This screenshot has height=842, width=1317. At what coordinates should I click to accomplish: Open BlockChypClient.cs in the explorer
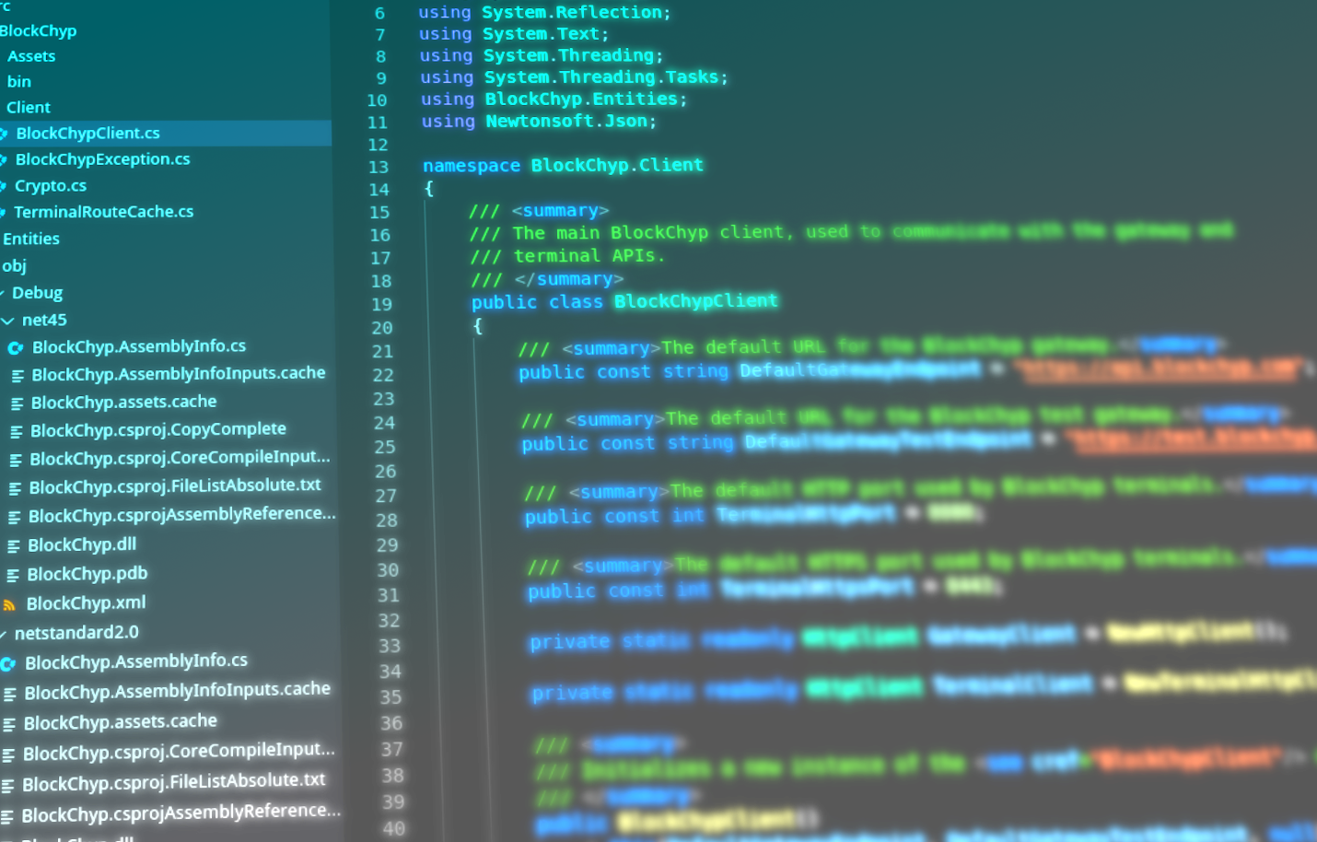click(87, 134)
